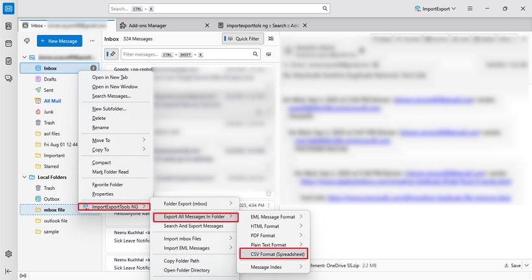Select Open in New Window
The width and height of the screenshot is (532, 280).
point(115,87)
